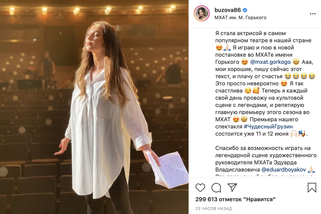Save the post with the bookmark icon
The width and height of the screenshot is (321, 214).
[x=312, y=188]
